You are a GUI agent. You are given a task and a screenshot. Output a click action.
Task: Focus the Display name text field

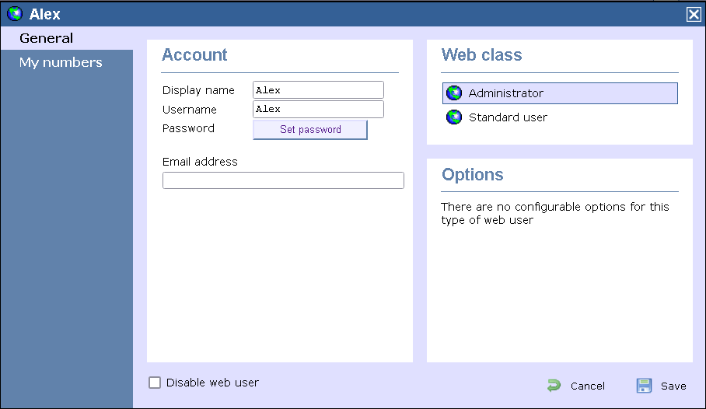coord(318,90)
